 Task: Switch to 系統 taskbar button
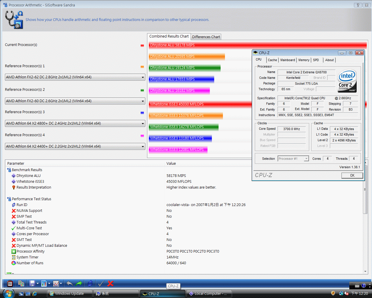pos(116,294)
